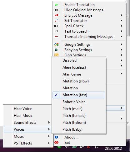Expand the arrow beside Google Settings

122,44
